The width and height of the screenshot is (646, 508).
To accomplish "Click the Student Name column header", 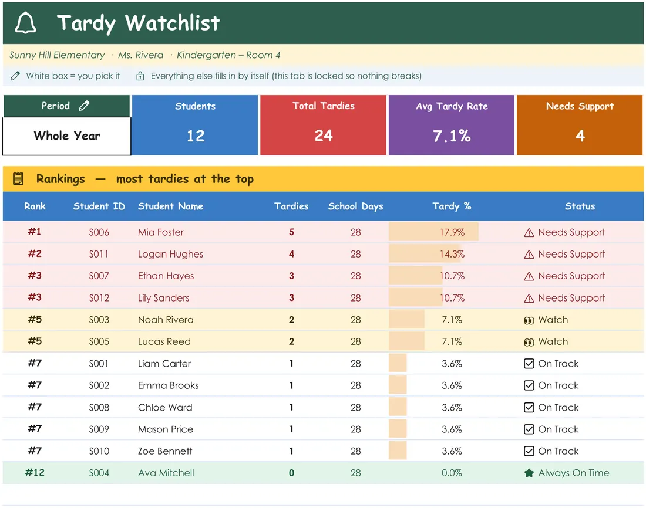I will coord(170,206).
